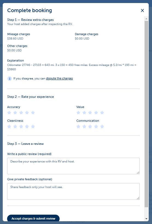Grab the public review resize handle

138,173
